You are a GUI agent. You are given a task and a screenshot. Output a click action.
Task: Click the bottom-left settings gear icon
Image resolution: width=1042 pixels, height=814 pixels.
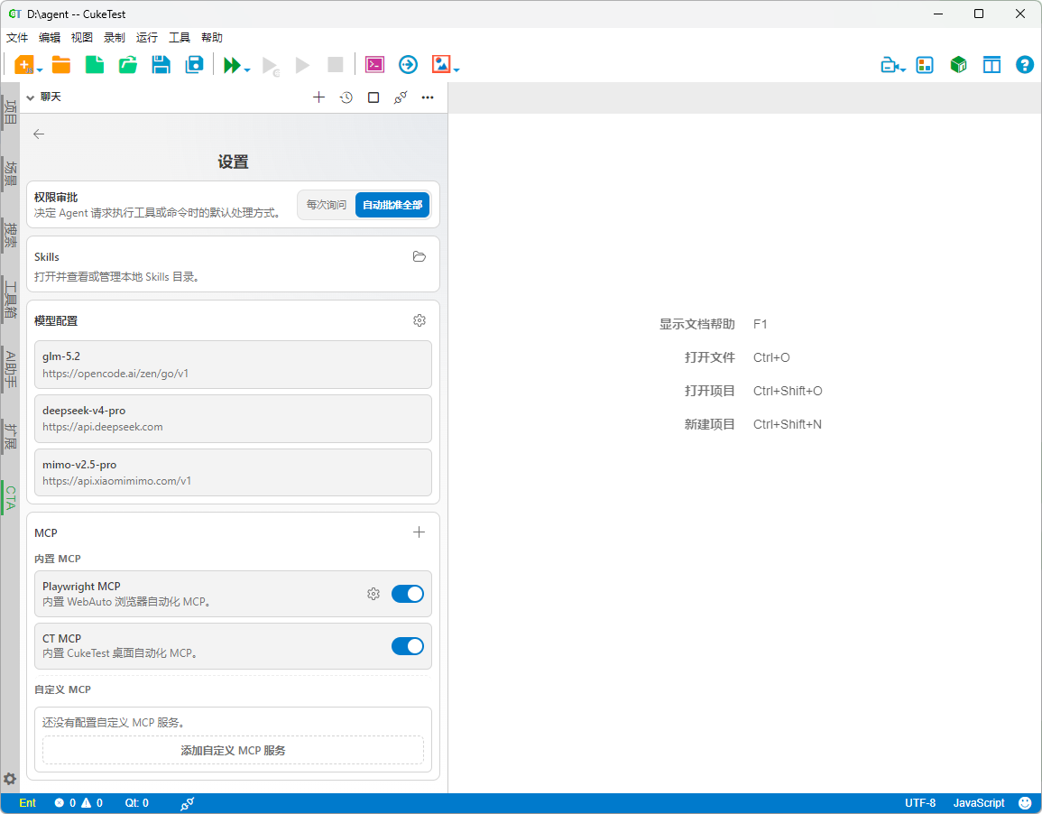pos(10,779)
